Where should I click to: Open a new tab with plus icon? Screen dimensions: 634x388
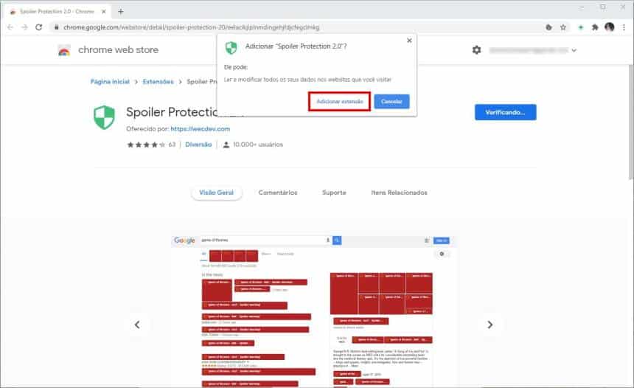[x=120, y=11]
